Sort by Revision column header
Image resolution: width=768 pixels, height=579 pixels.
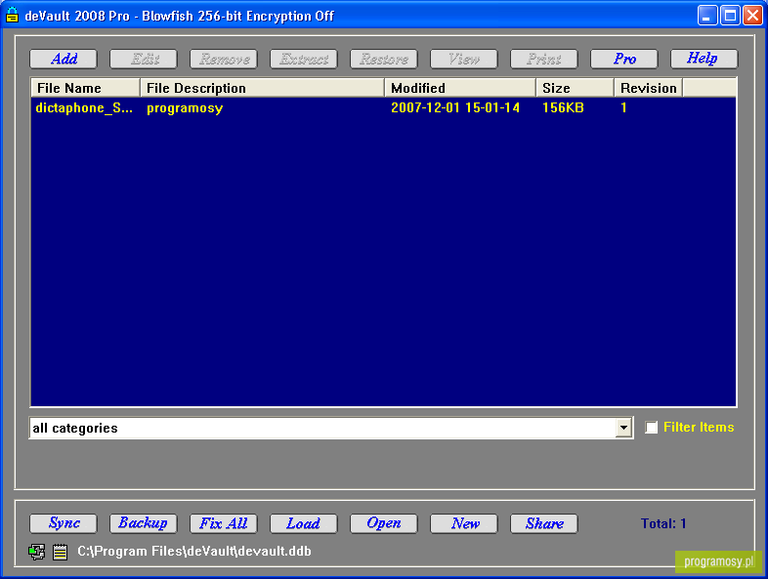[x=649, y=88]
